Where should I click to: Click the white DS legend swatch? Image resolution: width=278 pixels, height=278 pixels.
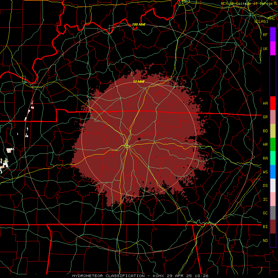273,185
